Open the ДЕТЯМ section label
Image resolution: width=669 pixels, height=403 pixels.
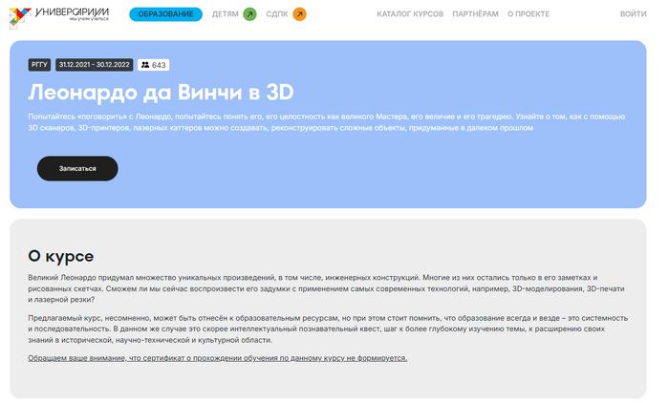226,14
